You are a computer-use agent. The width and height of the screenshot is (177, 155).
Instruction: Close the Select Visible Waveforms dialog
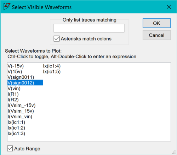pos(169,7)
